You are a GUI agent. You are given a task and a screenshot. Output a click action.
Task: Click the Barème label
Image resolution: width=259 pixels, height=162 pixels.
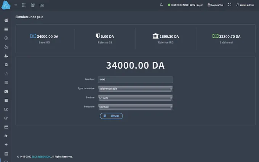point(90,98)
